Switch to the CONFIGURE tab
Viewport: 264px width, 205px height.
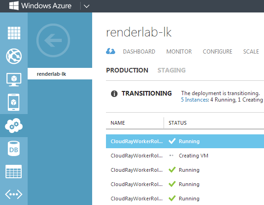point(217,51)
